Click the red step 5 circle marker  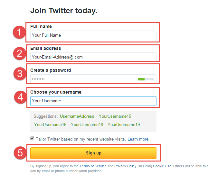pos(20,153)
